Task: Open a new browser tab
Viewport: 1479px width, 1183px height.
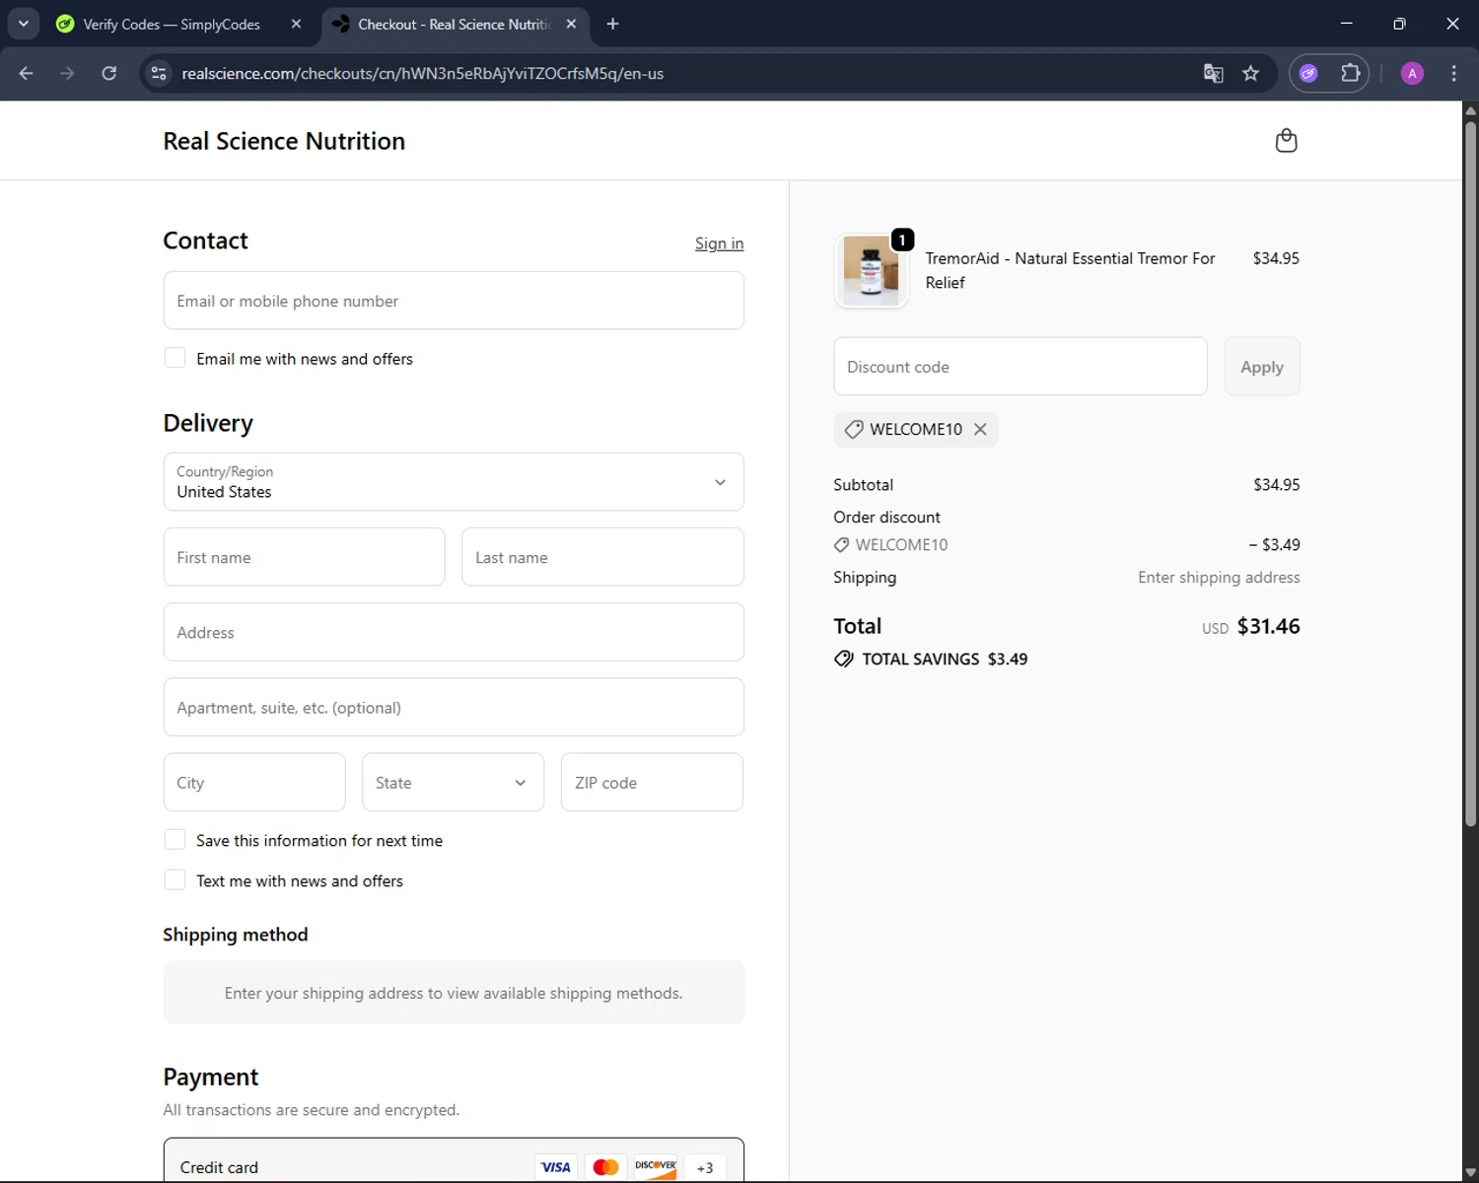Action: pyautogui.click(x=612, y=24)
